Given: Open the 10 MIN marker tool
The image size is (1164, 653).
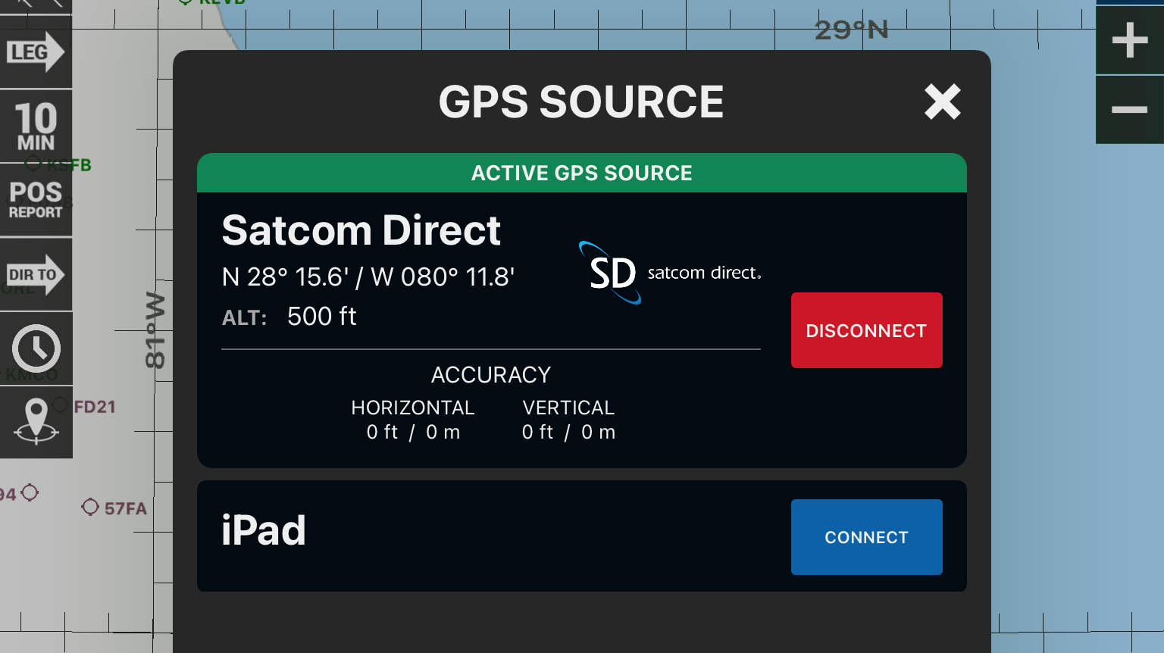Looking at the screenshot, I should click(34, 125).
